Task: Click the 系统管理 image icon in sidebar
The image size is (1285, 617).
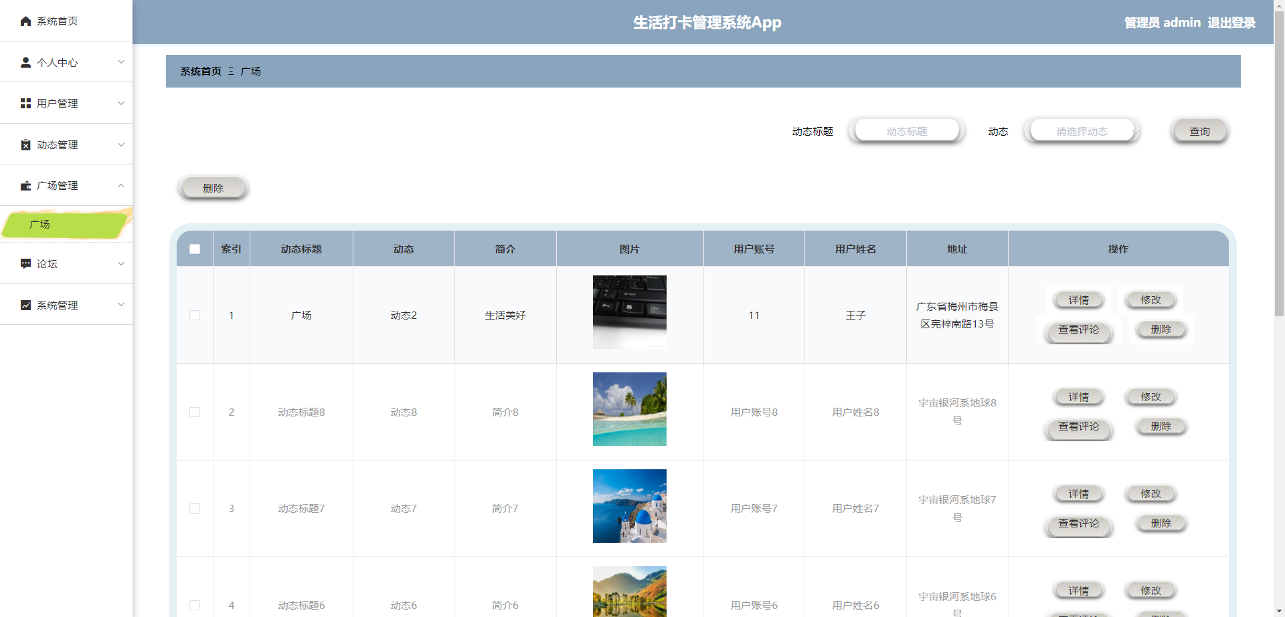Action: click(25, 305)
